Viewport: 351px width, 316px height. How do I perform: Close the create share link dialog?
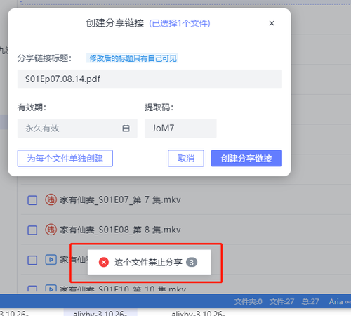pyautogui.click(x=272, y=23)
